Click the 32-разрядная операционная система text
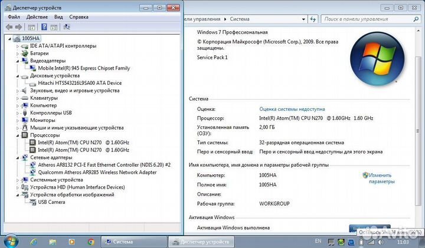The height and width of the screenshot is (248, 425). click(302, 143)
